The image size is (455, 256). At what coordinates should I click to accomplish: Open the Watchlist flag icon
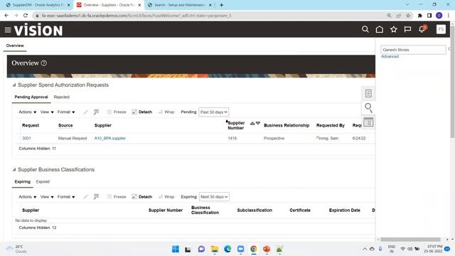coord(407,29)
